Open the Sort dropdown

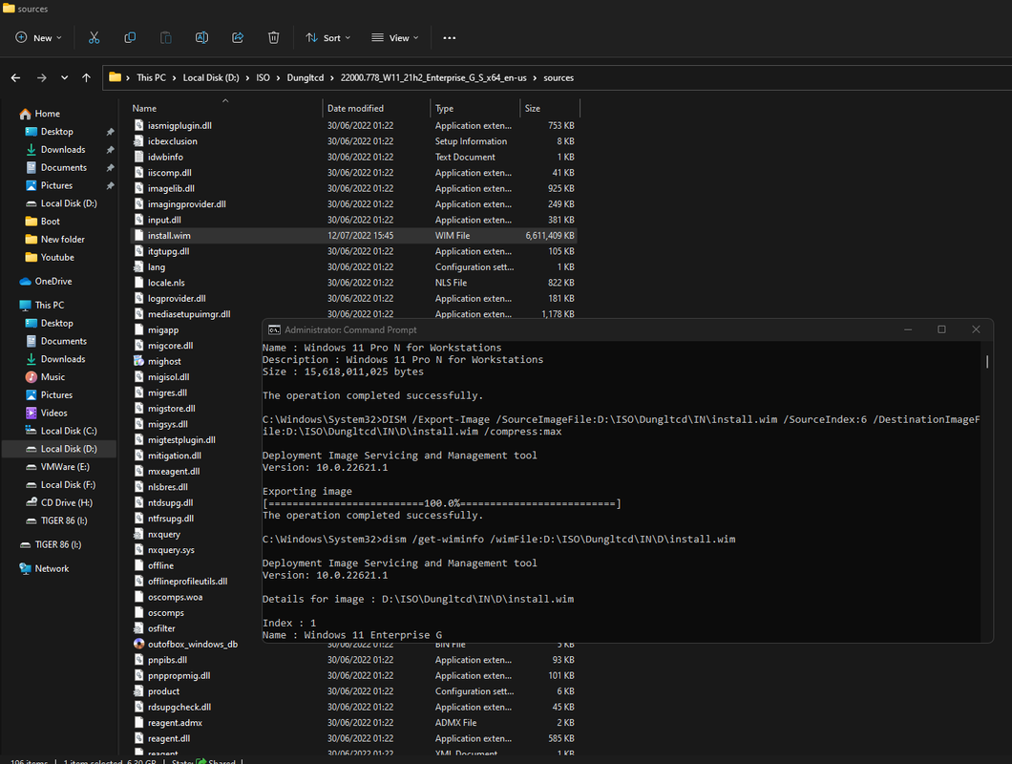(x=327, y=37)
